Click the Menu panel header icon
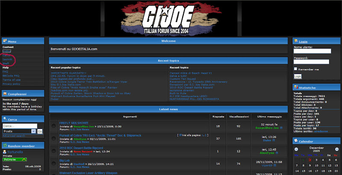The height and width of the screenshot is (175, 342). click(x=5, y=41)
